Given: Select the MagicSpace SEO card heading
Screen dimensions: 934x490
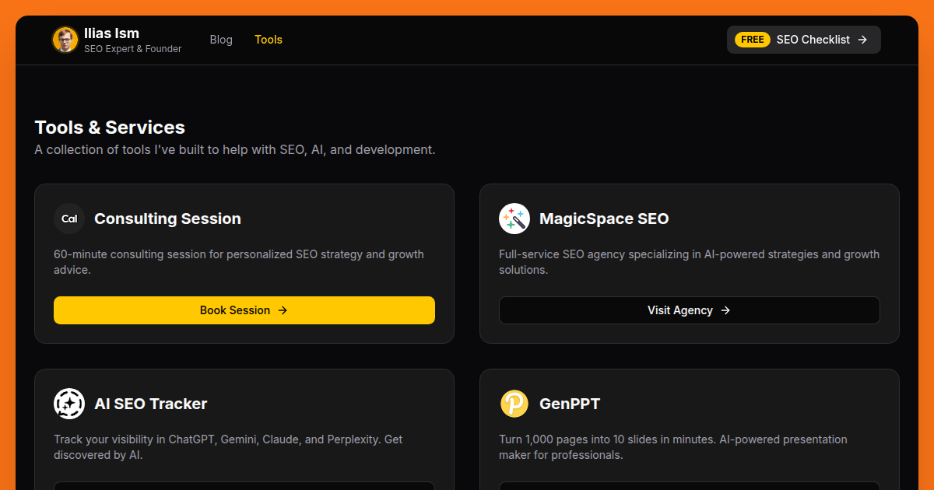Looking at the screenshot, I should 604,219.
